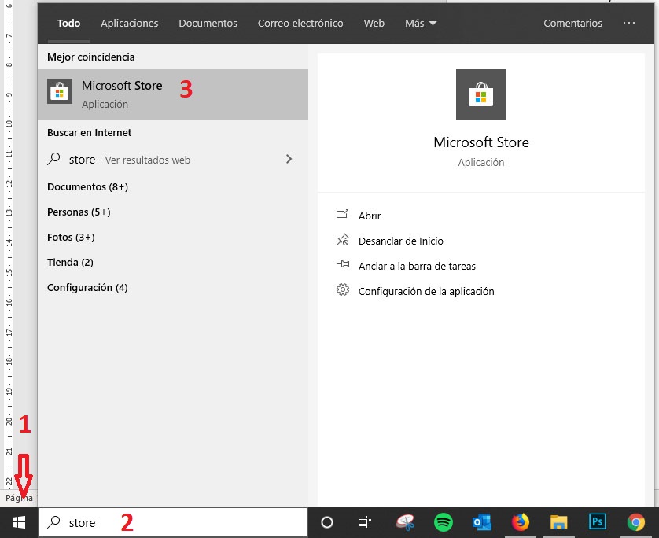Expand web results arrow for store
Screen dimensions: 659x538
[289, 159]
